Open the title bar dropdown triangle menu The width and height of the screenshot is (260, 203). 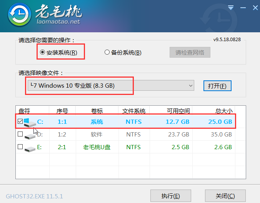point(231,7)
